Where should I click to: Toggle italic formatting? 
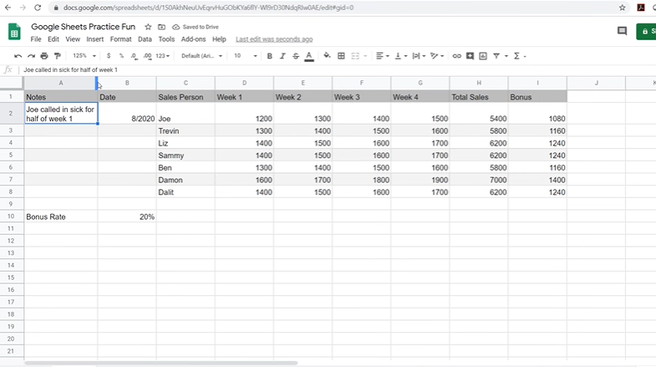(x=282, y=56)
